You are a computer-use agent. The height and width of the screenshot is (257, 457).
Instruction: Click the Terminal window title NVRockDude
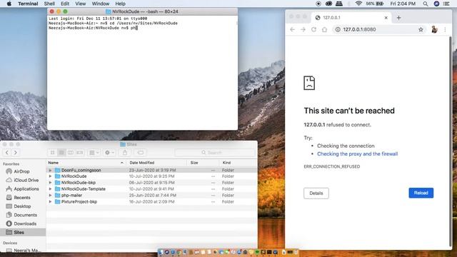[142, 11]
